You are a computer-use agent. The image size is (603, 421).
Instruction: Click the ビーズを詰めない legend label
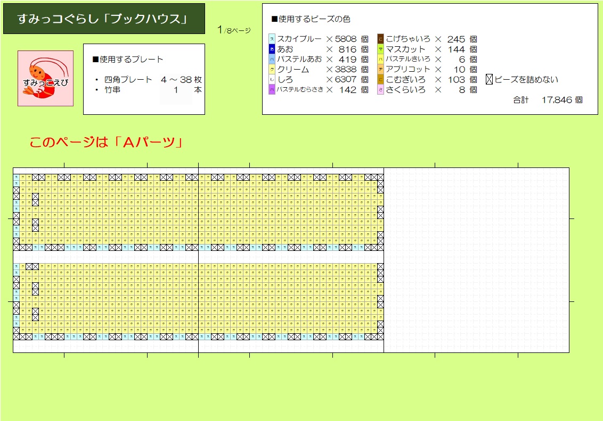coord(526,79)
